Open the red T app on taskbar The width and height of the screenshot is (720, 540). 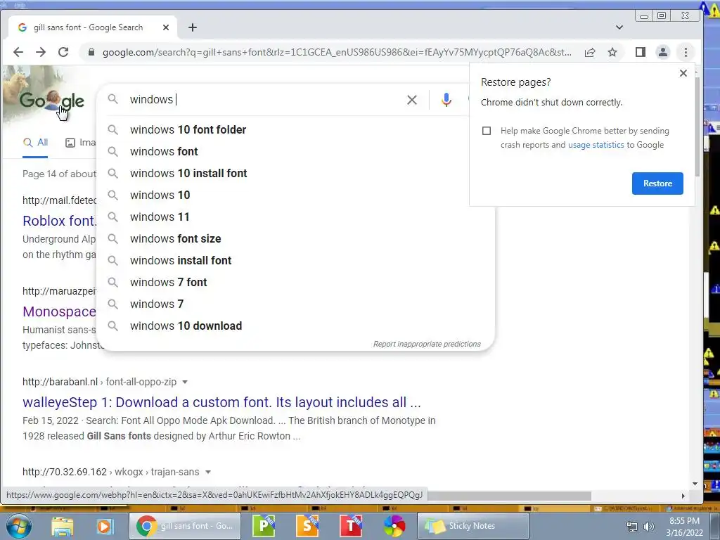click(x=351, y=526)
